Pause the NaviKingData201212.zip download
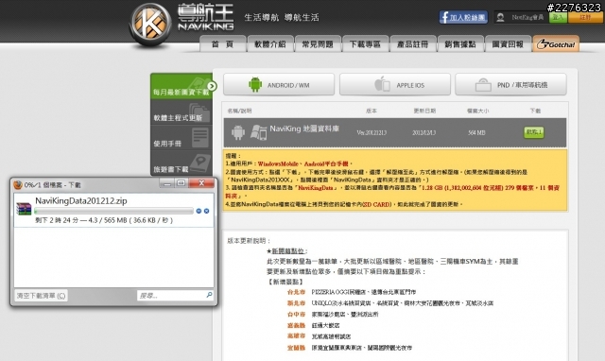The height and width of the screenshot is (361, 605). coord(199,211)
